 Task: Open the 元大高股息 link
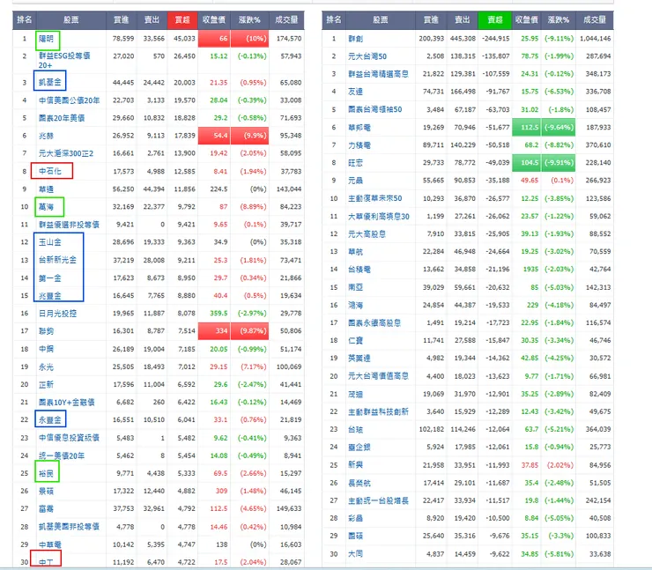[x=367, y=234]
